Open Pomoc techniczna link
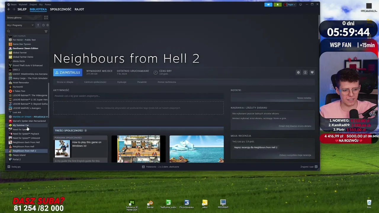 [x=167, y=82]
